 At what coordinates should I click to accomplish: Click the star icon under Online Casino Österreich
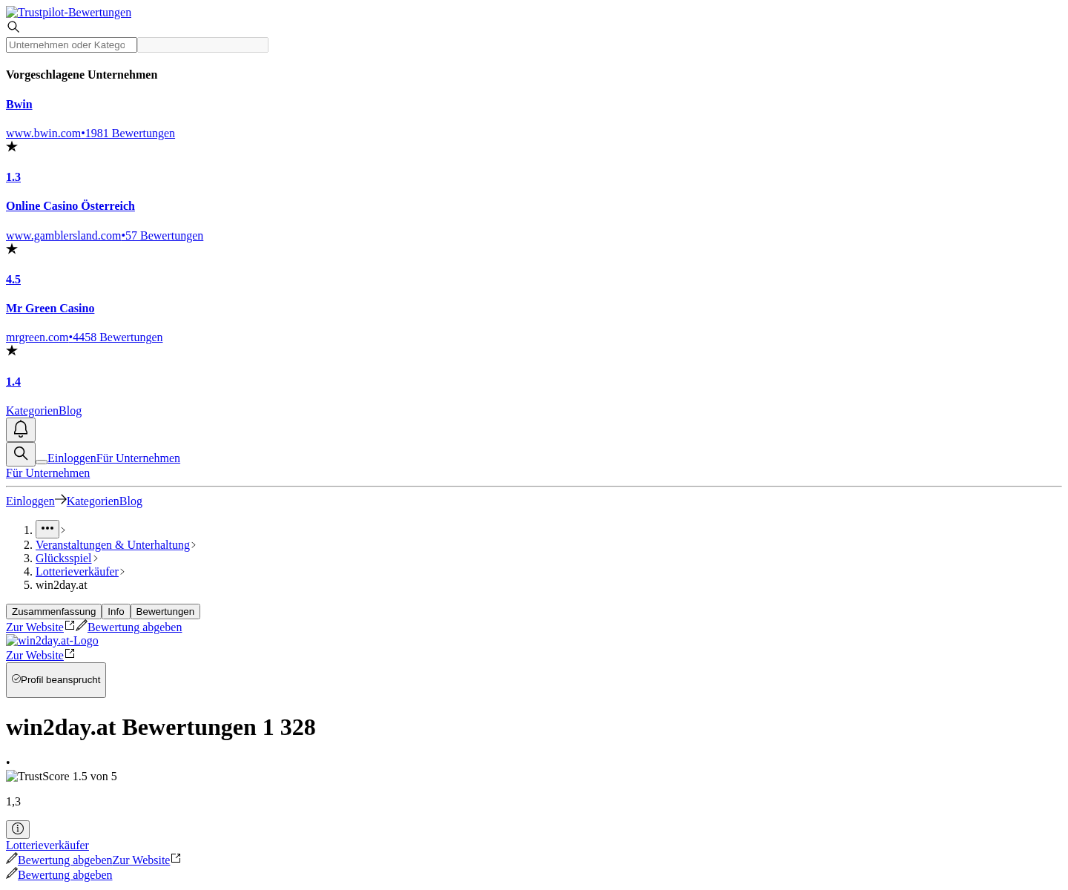[12, 249]
